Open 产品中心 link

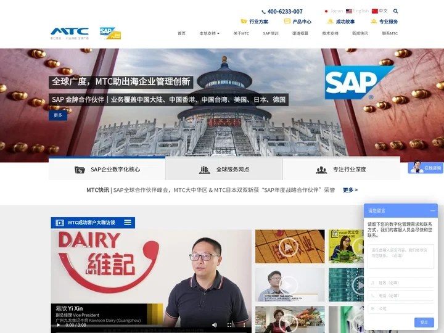302,22
